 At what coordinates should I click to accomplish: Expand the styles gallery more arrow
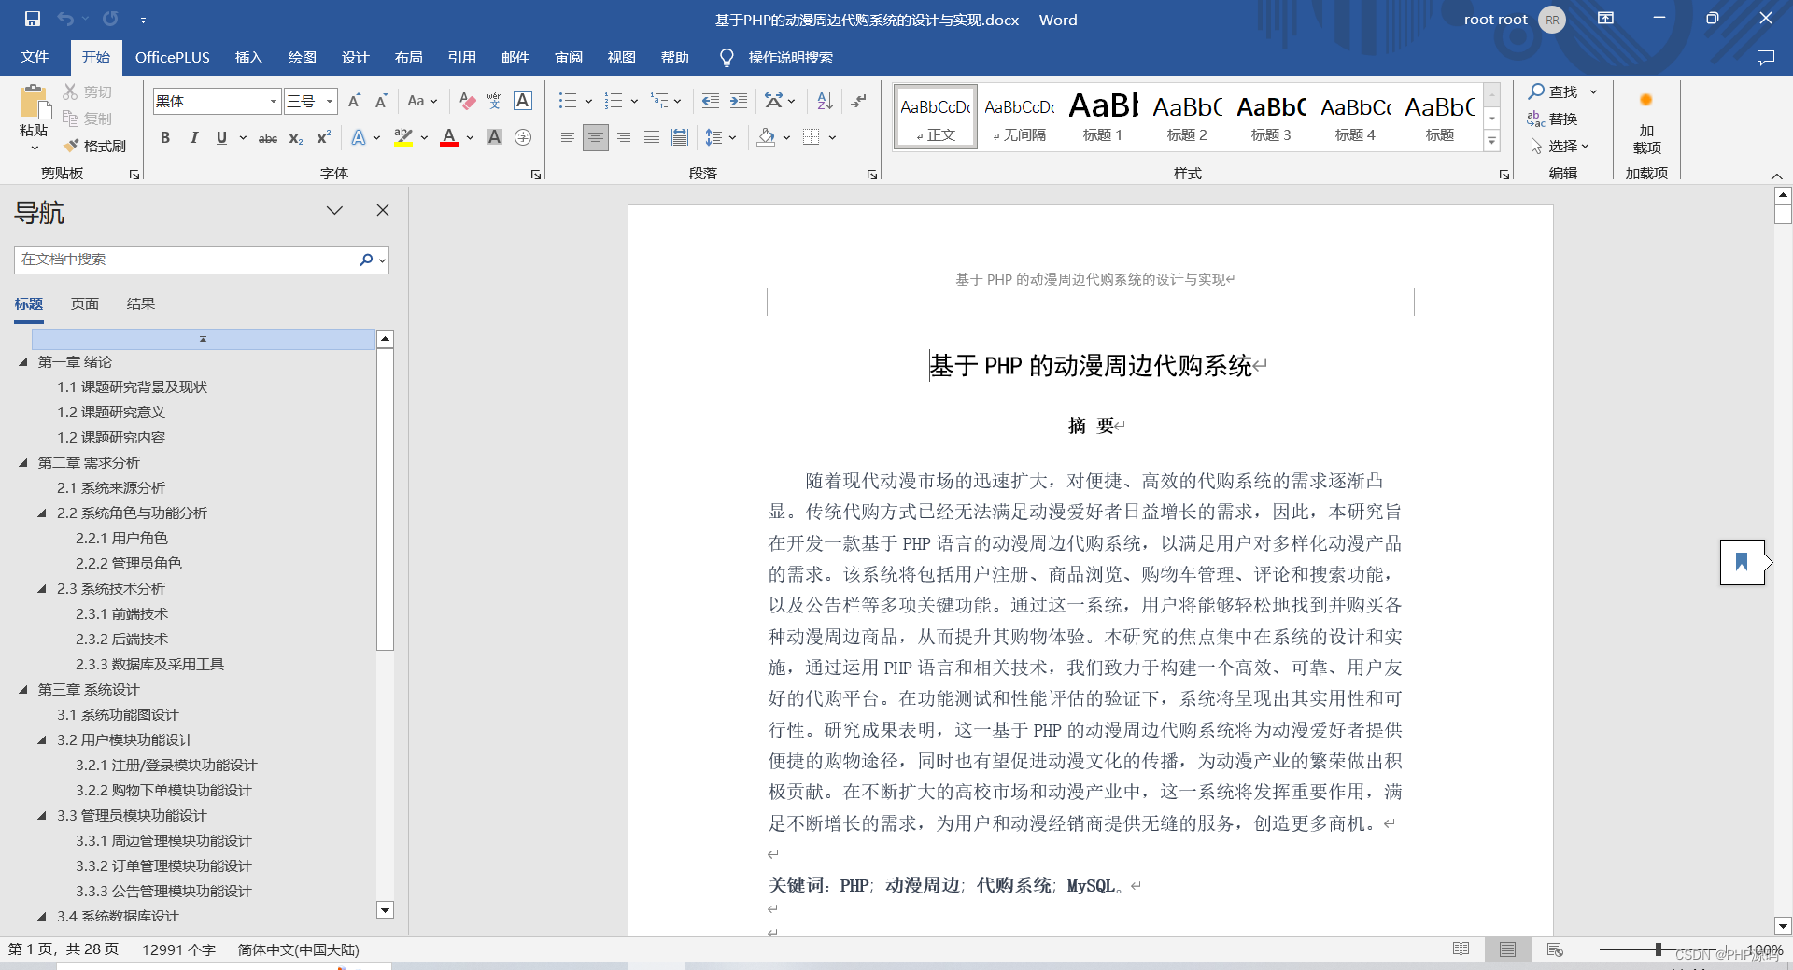point(1492,142)
